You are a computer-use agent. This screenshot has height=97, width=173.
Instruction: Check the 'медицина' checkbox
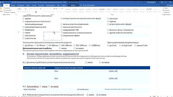(x=24, y=30)
